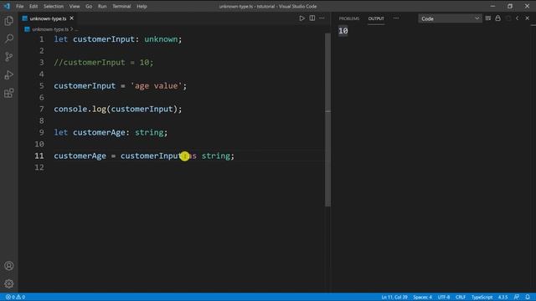Open the Run and Debug view
This screenshot has height=301, width=536.
point(9,74)
